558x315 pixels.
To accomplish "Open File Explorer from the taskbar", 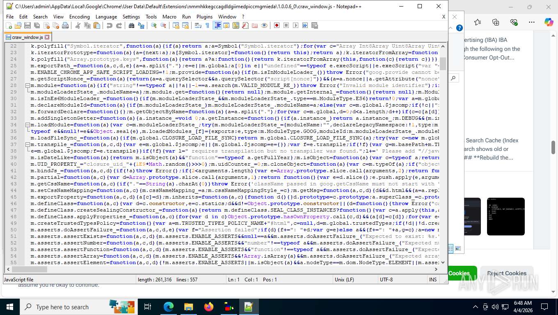I will 188,307.
